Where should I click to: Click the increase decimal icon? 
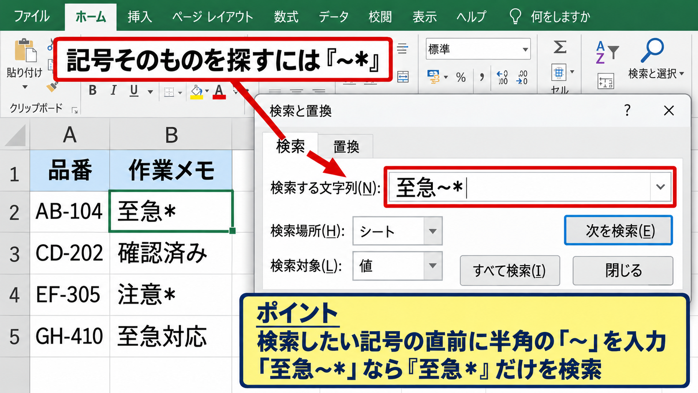pos(502,77)
